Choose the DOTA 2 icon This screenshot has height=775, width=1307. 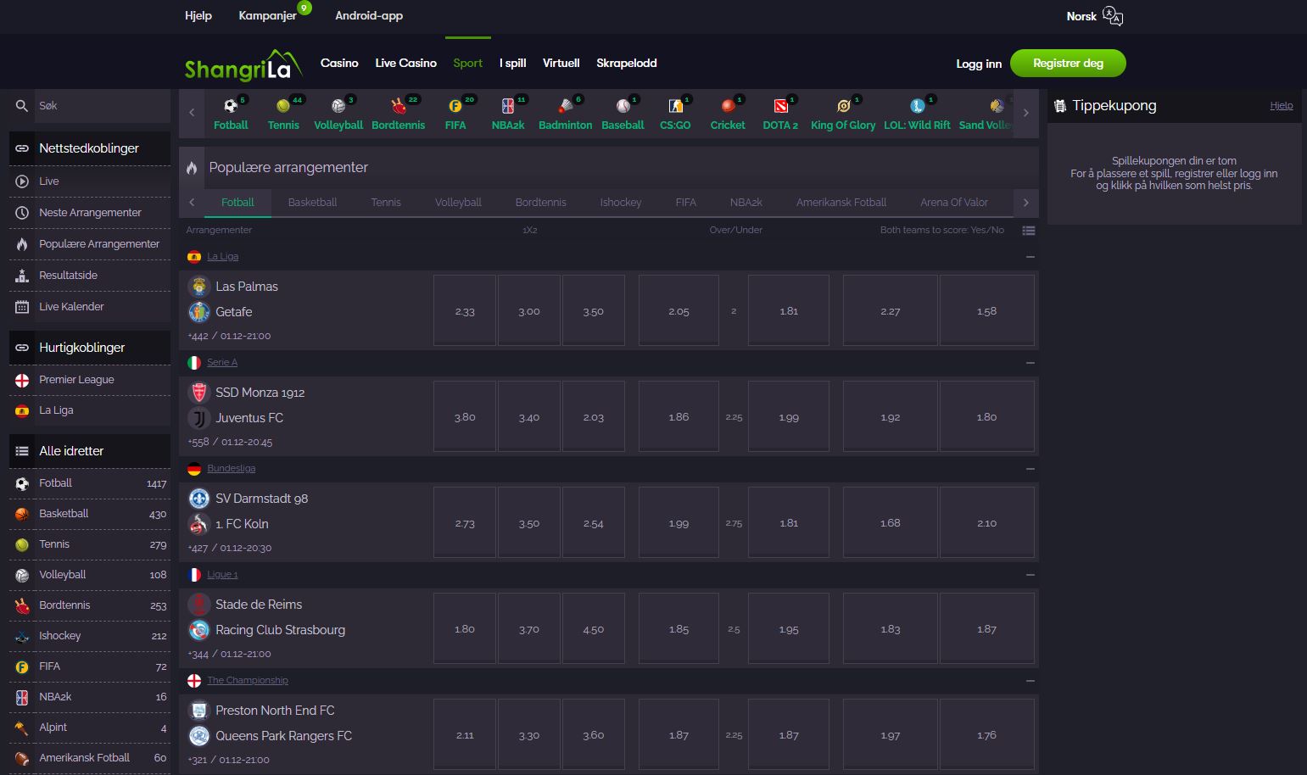coord(780,106)
